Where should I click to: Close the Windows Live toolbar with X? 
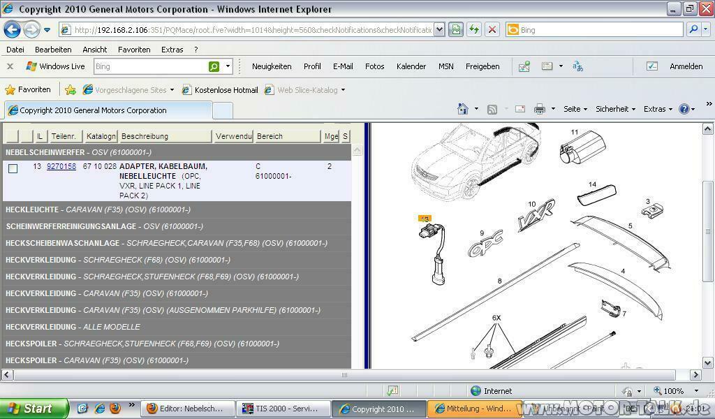[10, 66]
